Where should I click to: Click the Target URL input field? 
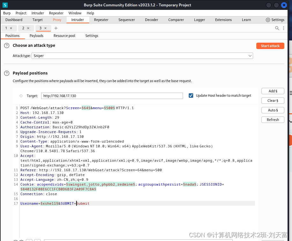(112, 96)
